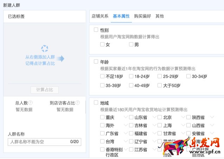Screen dimensions: 224x159
Task: Check the 重庆 region checkbox
Action: (102, 117)
